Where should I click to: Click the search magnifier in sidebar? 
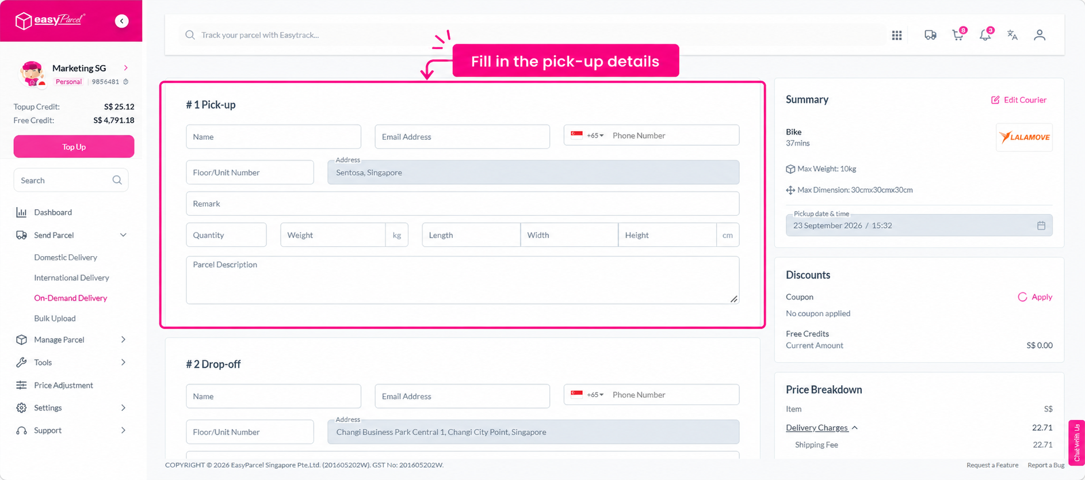[x=117, y=180]
